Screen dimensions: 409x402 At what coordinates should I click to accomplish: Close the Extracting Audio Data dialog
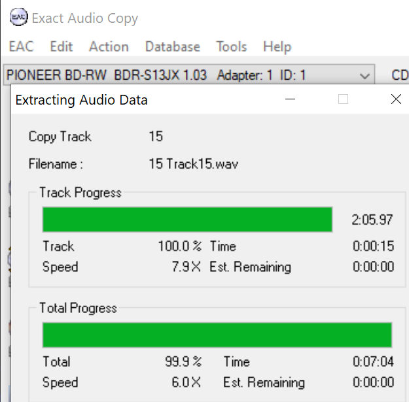pyautogui.click(x=396, y=99)
